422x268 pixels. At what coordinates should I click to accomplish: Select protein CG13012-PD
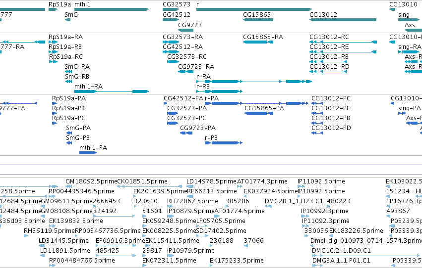(x=317, y=133)
